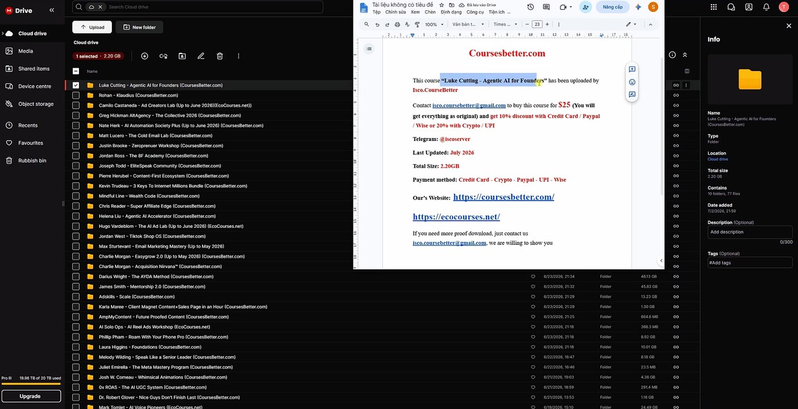The image size is (798, 409).
Task: Open the MEGA account avatar menu
Action: pos(784,7)
